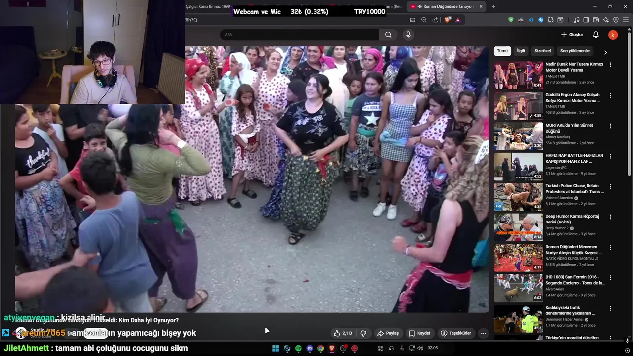Open HAFIZ RAP BATTLE video title

[574, 158]
